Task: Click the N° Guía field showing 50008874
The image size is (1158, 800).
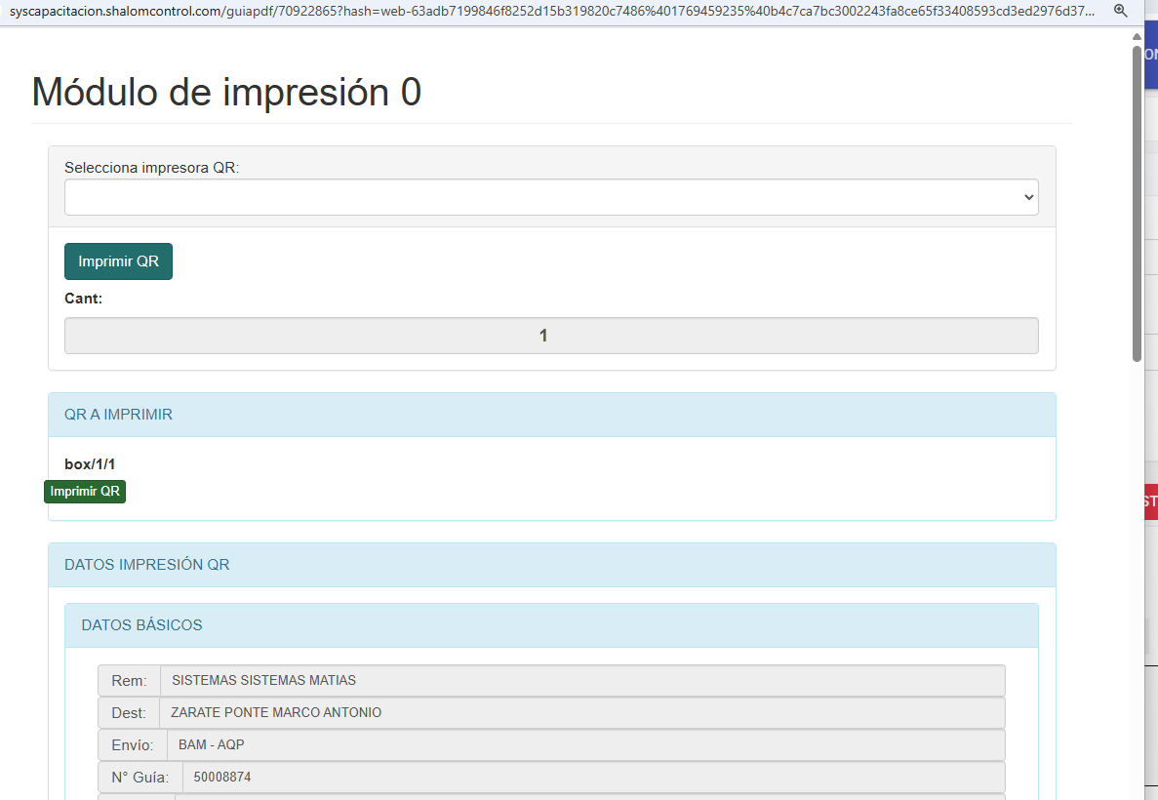Action: point(593,778)
